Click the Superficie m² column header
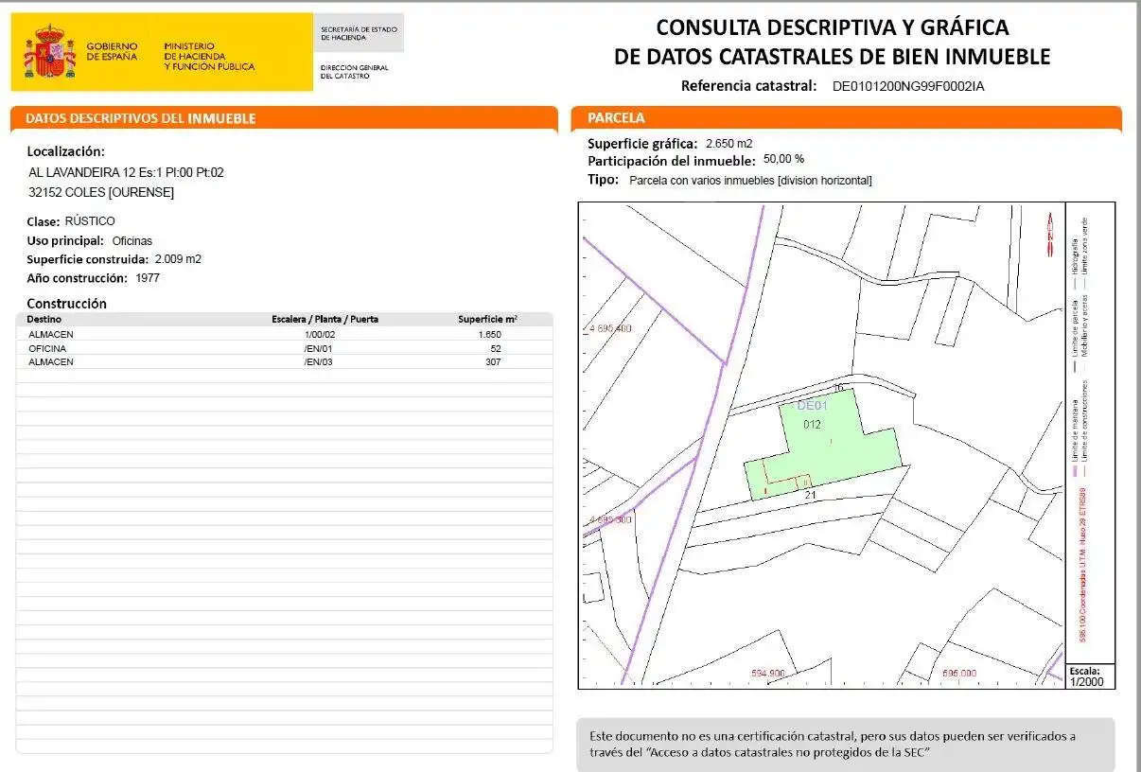The width and height of the screenshot is (1141, 772). (x=487, y=319)
